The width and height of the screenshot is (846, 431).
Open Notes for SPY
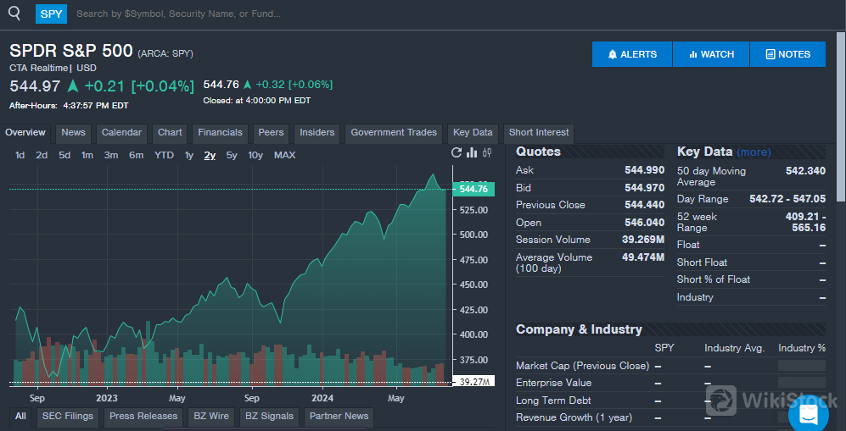point(787,54)
